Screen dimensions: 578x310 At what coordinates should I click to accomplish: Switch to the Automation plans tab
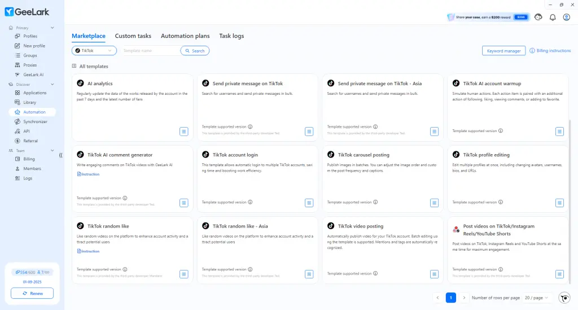point(185,36)
